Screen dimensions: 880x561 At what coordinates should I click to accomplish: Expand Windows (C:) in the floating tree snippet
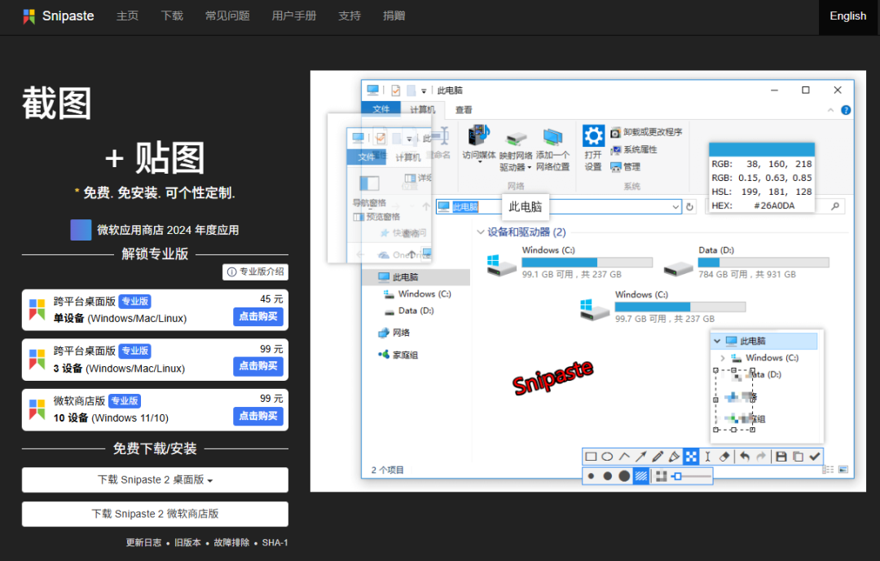tap(722, 358)
